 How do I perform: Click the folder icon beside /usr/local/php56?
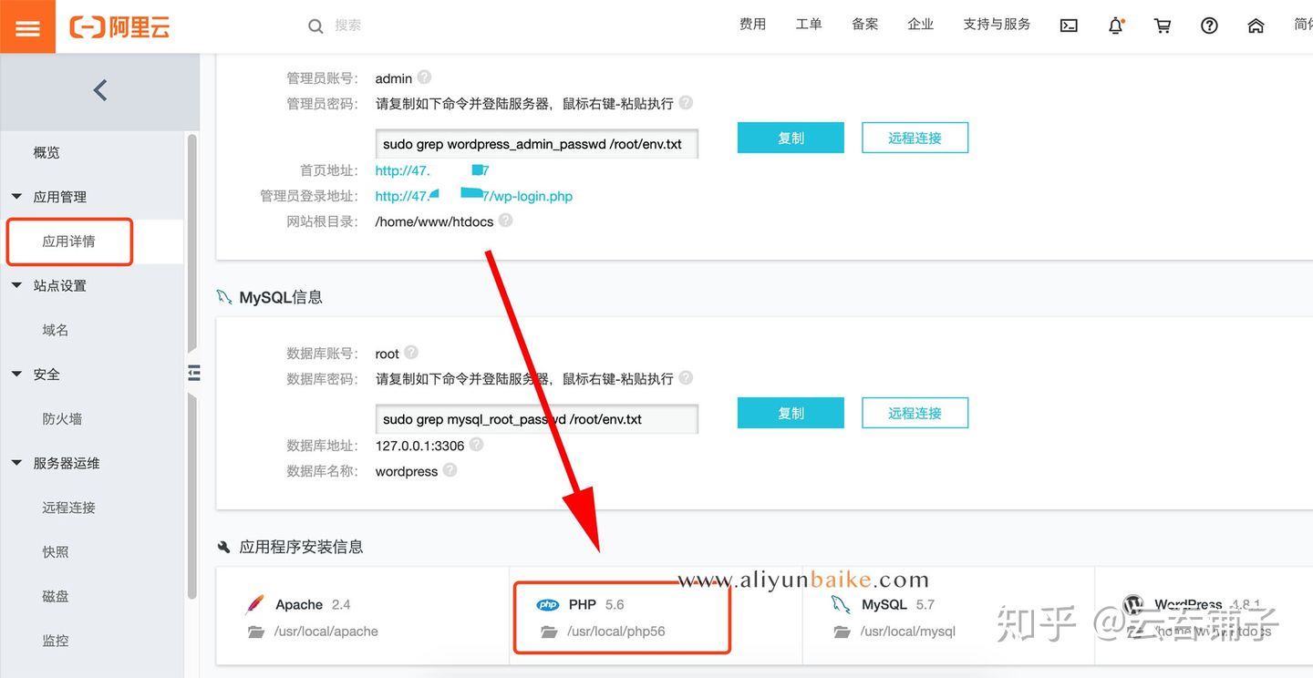point(549,632)
